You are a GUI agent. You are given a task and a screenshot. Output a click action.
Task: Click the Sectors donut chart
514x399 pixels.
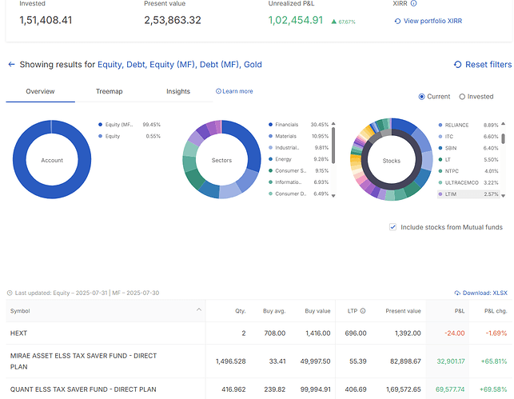(x=221, y=159)
